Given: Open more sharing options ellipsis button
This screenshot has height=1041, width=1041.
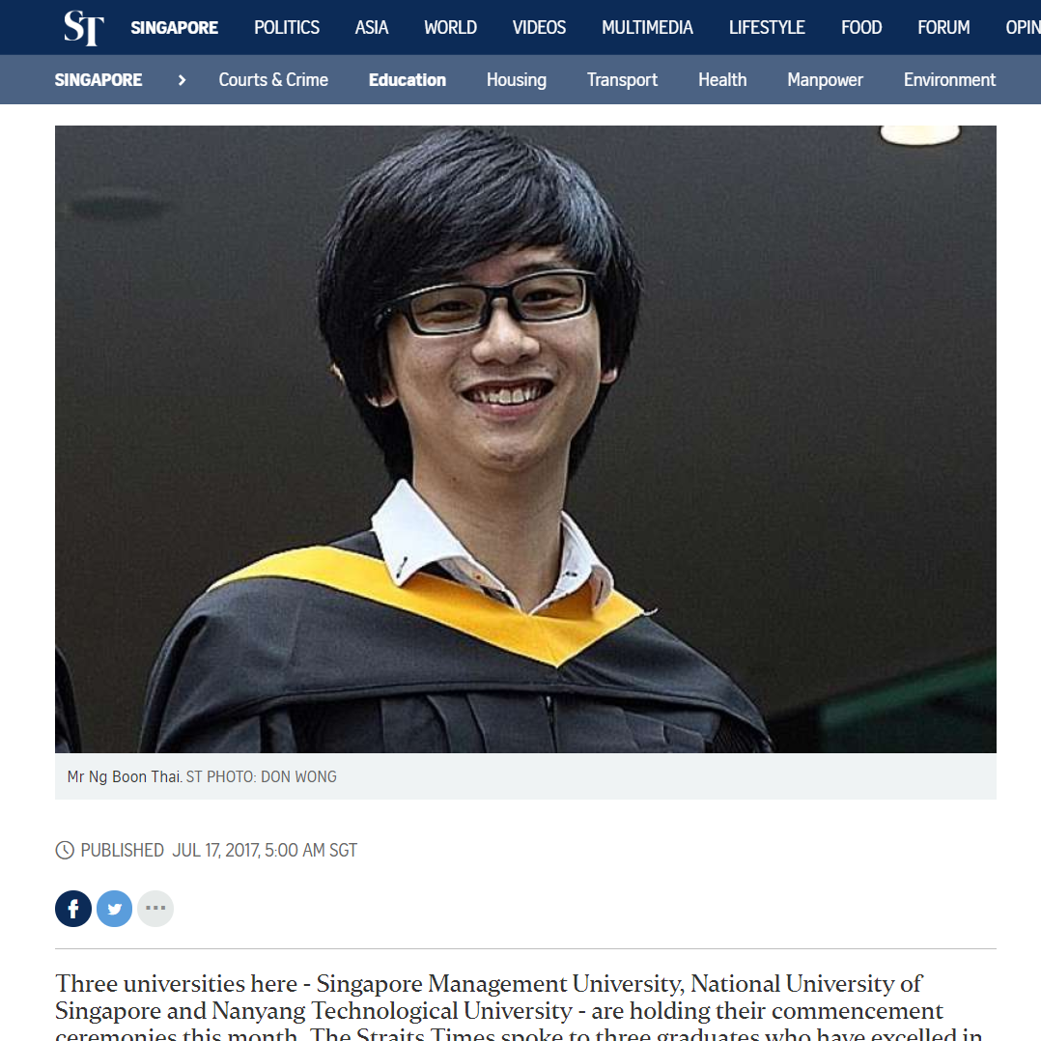Looking at the screenshot, I should (155, 908).
